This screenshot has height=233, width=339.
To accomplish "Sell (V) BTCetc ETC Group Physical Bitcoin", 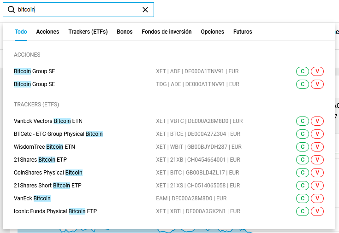I will coord(317,134).
